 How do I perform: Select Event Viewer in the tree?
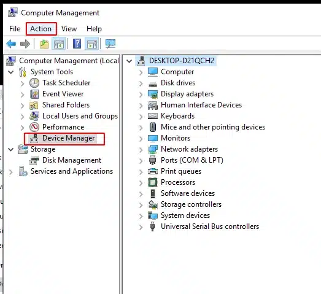(63, 94)
